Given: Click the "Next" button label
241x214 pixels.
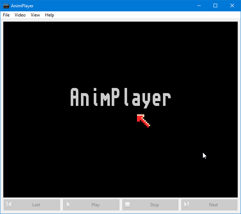Looking at the screenshot, I should pos(214,205).
